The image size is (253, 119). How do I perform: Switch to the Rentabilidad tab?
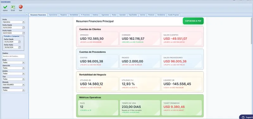pyautogui.click(x=74, y=15)
